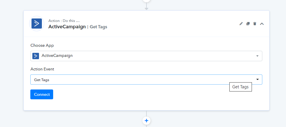Click the small ActiveCampaign icon in Choose App field

(x=36, y=56)
